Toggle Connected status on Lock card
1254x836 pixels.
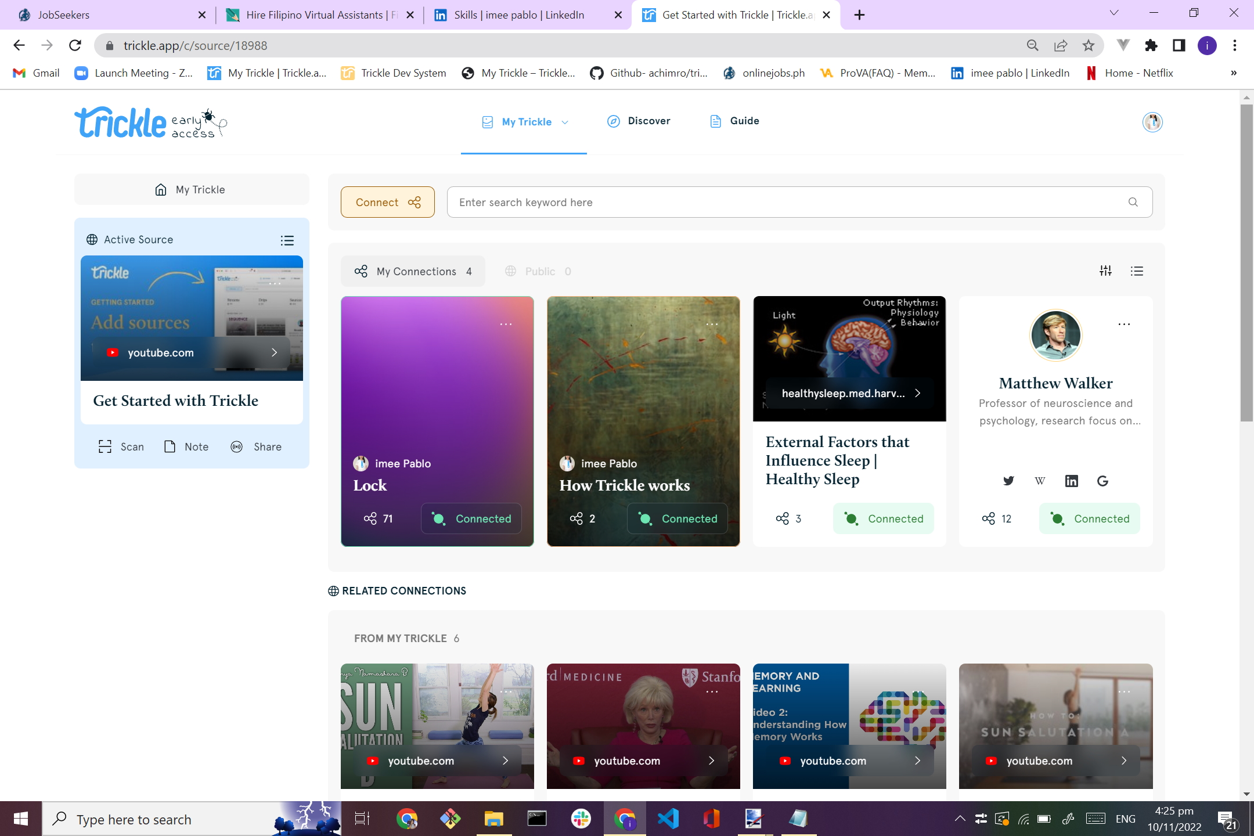point(471,518)
